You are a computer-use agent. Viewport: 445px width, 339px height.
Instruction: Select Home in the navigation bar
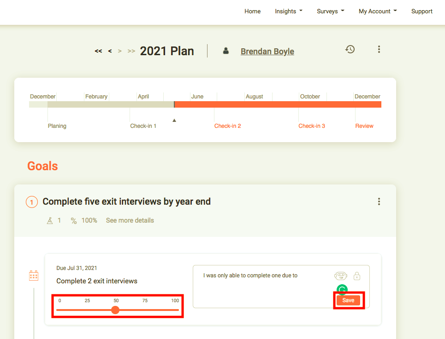click(x=252, y=11)
